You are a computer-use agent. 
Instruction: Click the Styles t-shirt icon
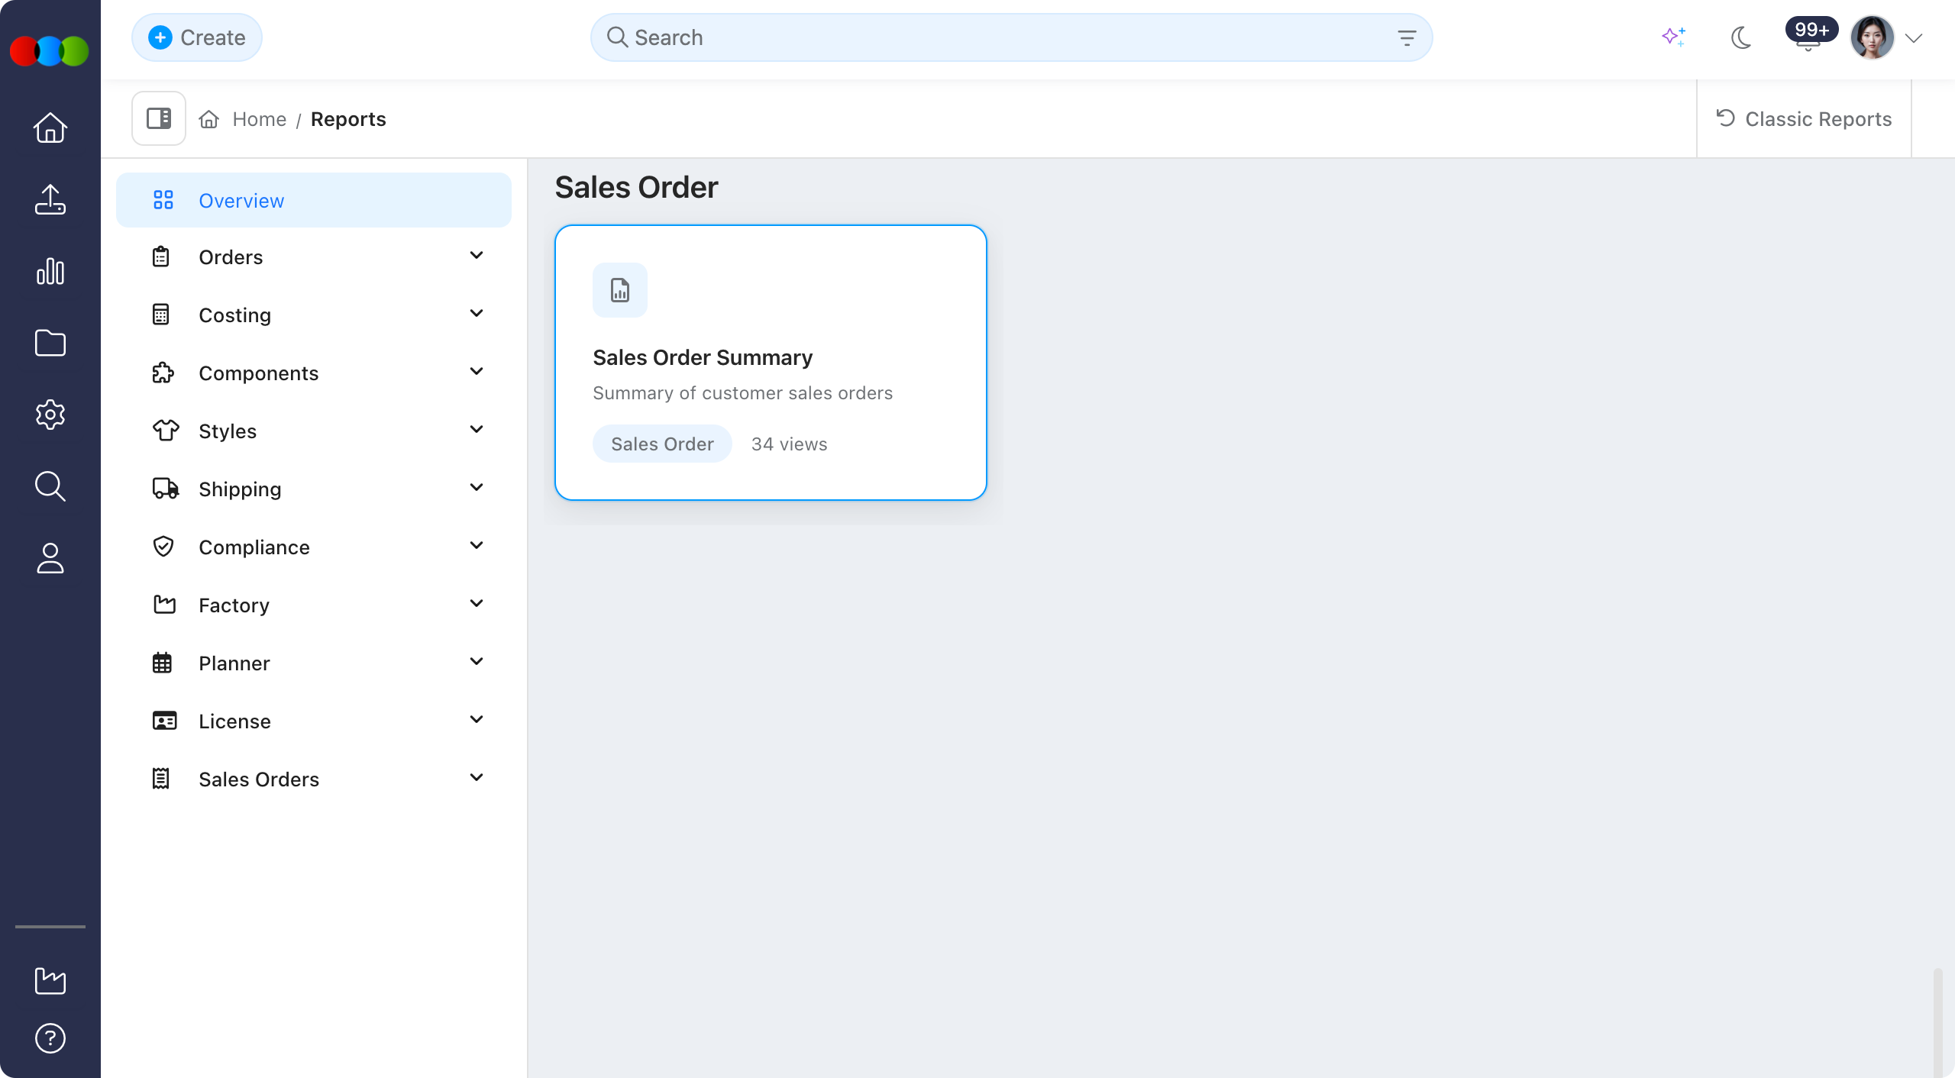coord(166,431)
